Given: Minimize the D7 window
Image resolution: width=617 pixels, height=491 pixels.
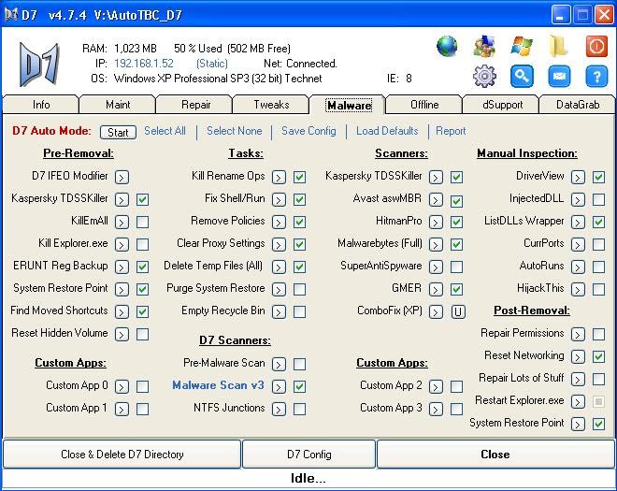Looking at the screenshot, I should click(x=560, y=15).
